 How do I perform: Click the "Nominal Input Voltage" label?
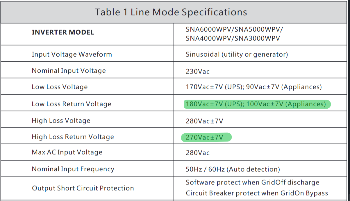click(69, 71)
